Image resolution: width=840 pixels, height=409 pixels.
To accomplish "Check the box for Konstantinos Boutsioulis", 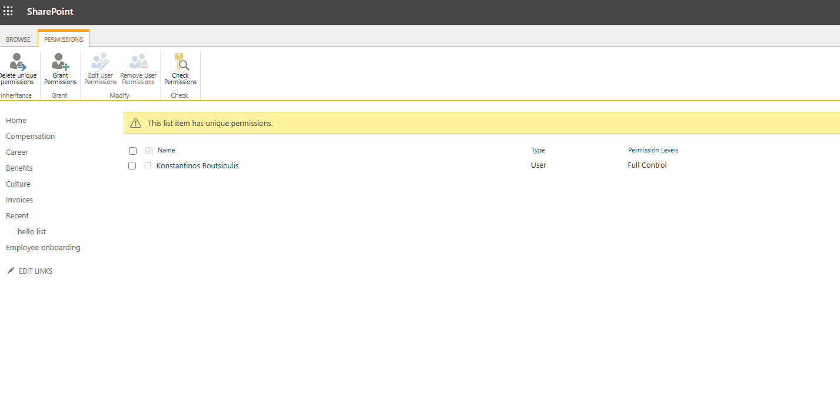I will (132, 166).
